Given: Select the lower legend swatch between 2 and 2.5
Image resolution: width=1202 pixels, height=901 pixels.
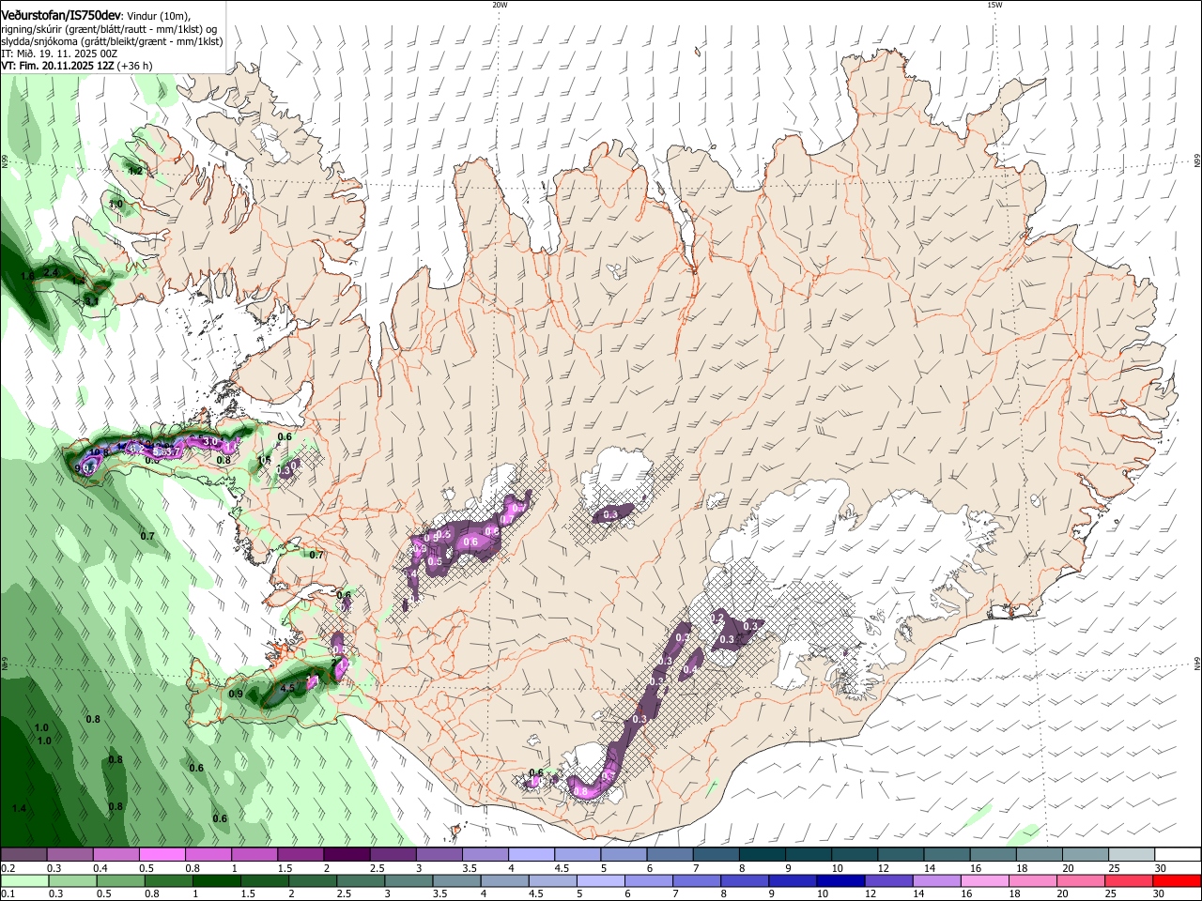Looking at the screenshot, I should click(313, 880).
